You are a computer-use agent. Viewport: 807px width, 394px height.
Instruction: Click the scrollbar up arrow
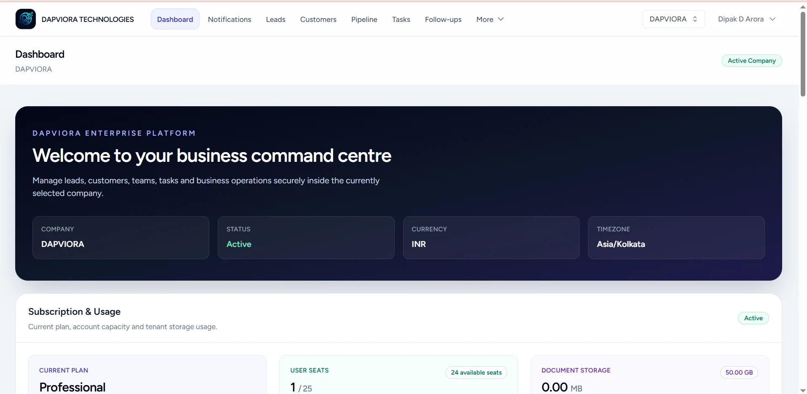pos(803,7)
